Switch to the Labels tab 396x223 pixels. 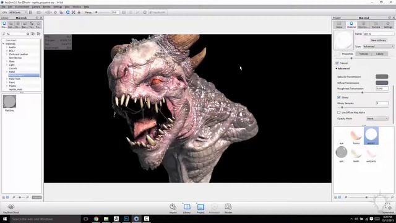[379, 54]
